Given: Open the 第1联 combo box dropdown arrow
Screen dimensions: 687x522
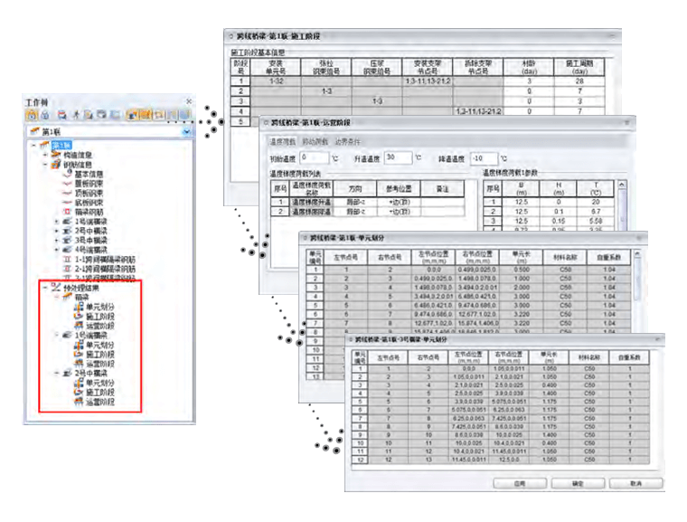Looking at the screenshot, I should tap(187, 131).
